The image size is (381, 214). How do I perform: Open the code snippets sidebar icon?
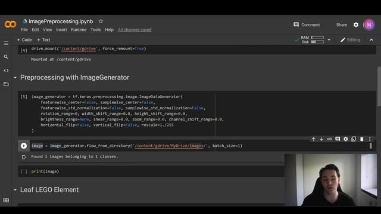coord(6,71)
